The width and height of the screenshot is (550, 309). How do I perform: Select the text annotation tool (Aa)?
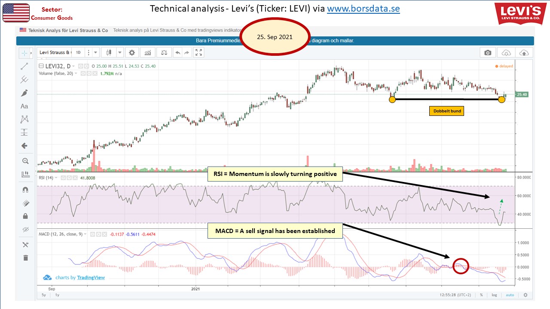[24, 106]
